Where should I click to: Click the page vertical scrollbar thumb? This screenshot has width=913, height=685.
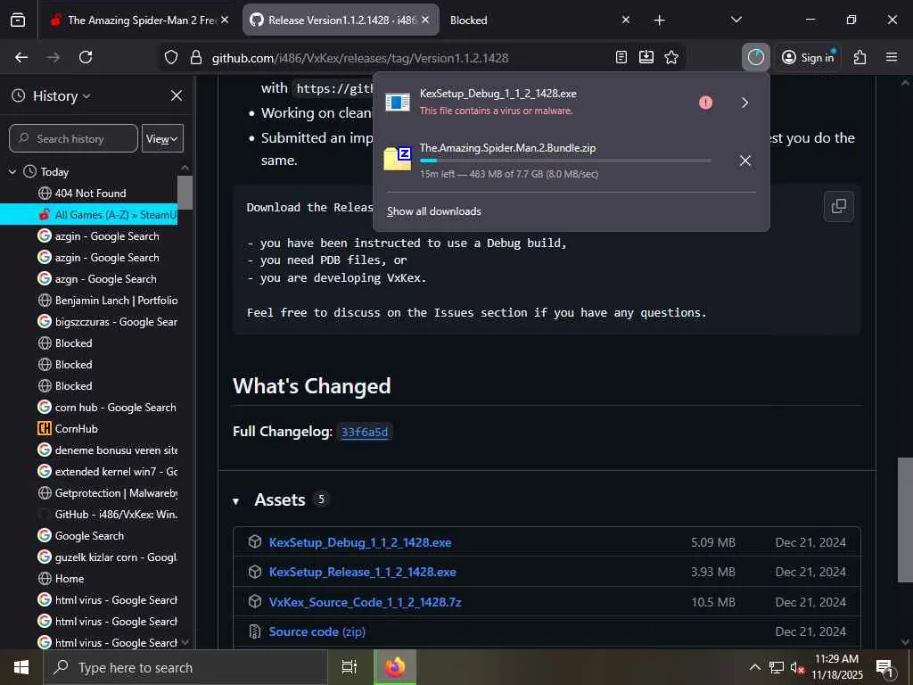point(904,520)
